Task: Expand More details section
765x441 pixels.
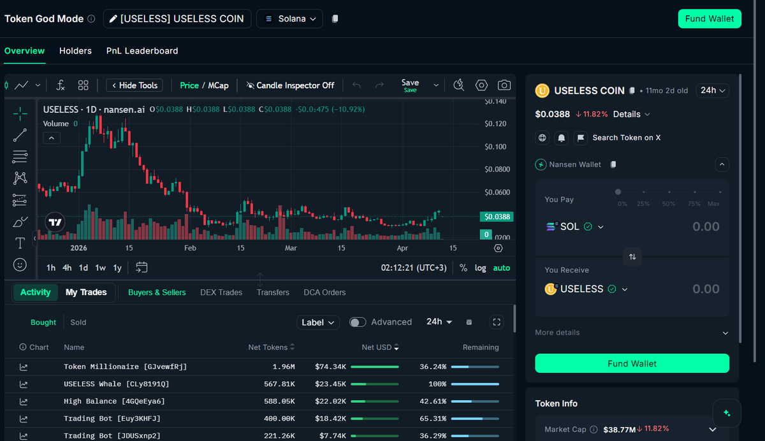Action: tap(632, 333)
